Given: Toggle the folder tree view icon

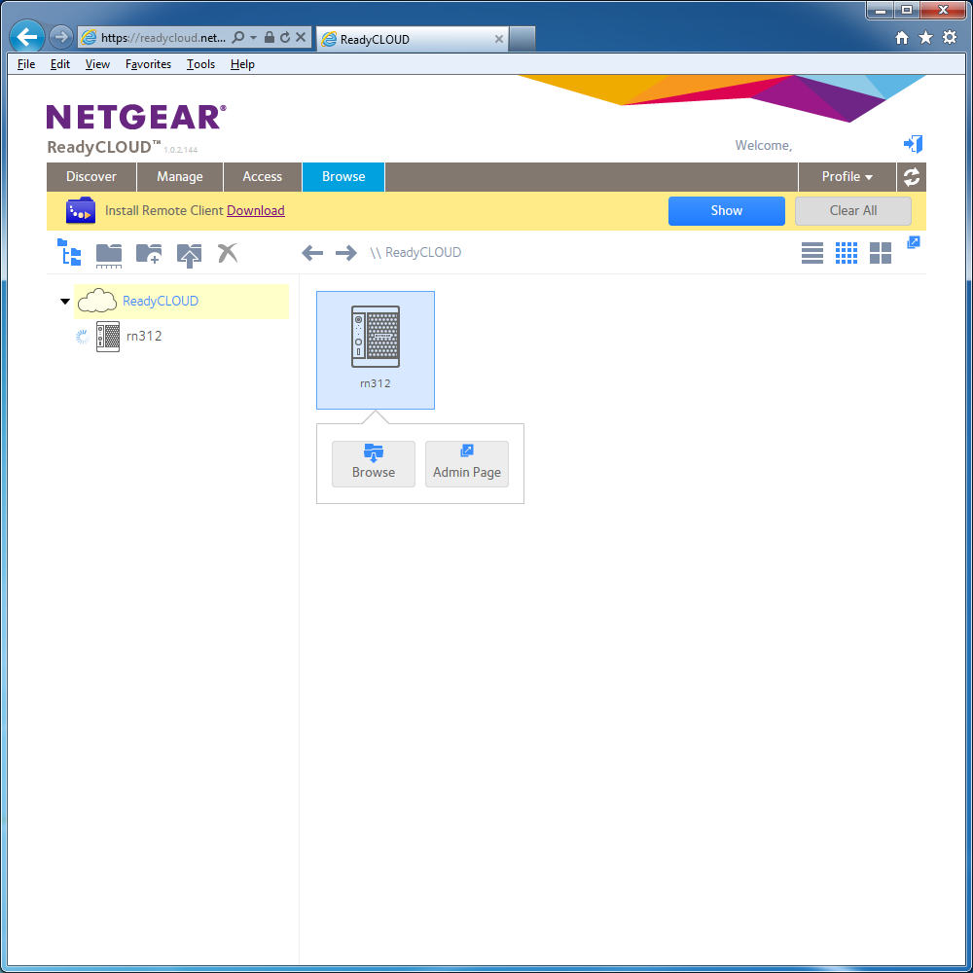Looking at the screenshot, I should (x=69, y=253).
